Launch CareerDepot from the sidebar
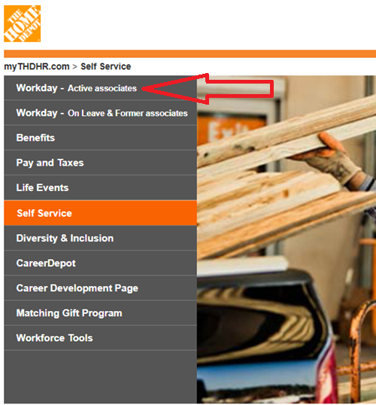 click(100, 263)
